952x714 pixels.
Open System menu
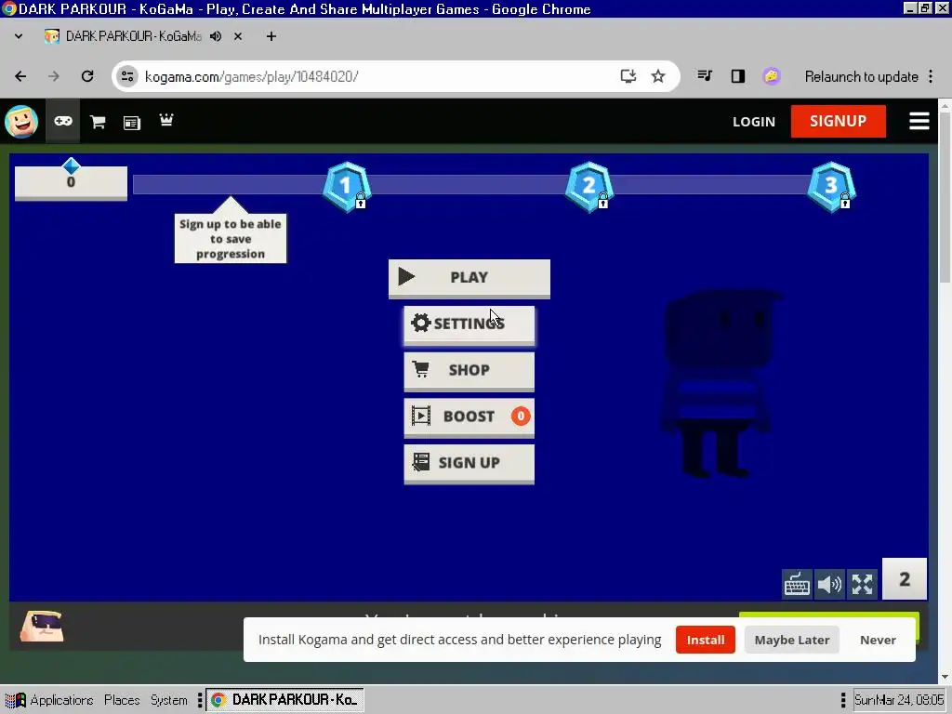point(169,700)
